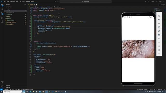Viewport: 166px width, 93px height.
Task: Click the emulator power button
Action: (159, 16)
